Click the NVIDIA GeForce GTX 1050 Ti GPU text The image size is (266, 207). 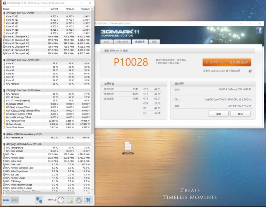(x=235, y=89)
